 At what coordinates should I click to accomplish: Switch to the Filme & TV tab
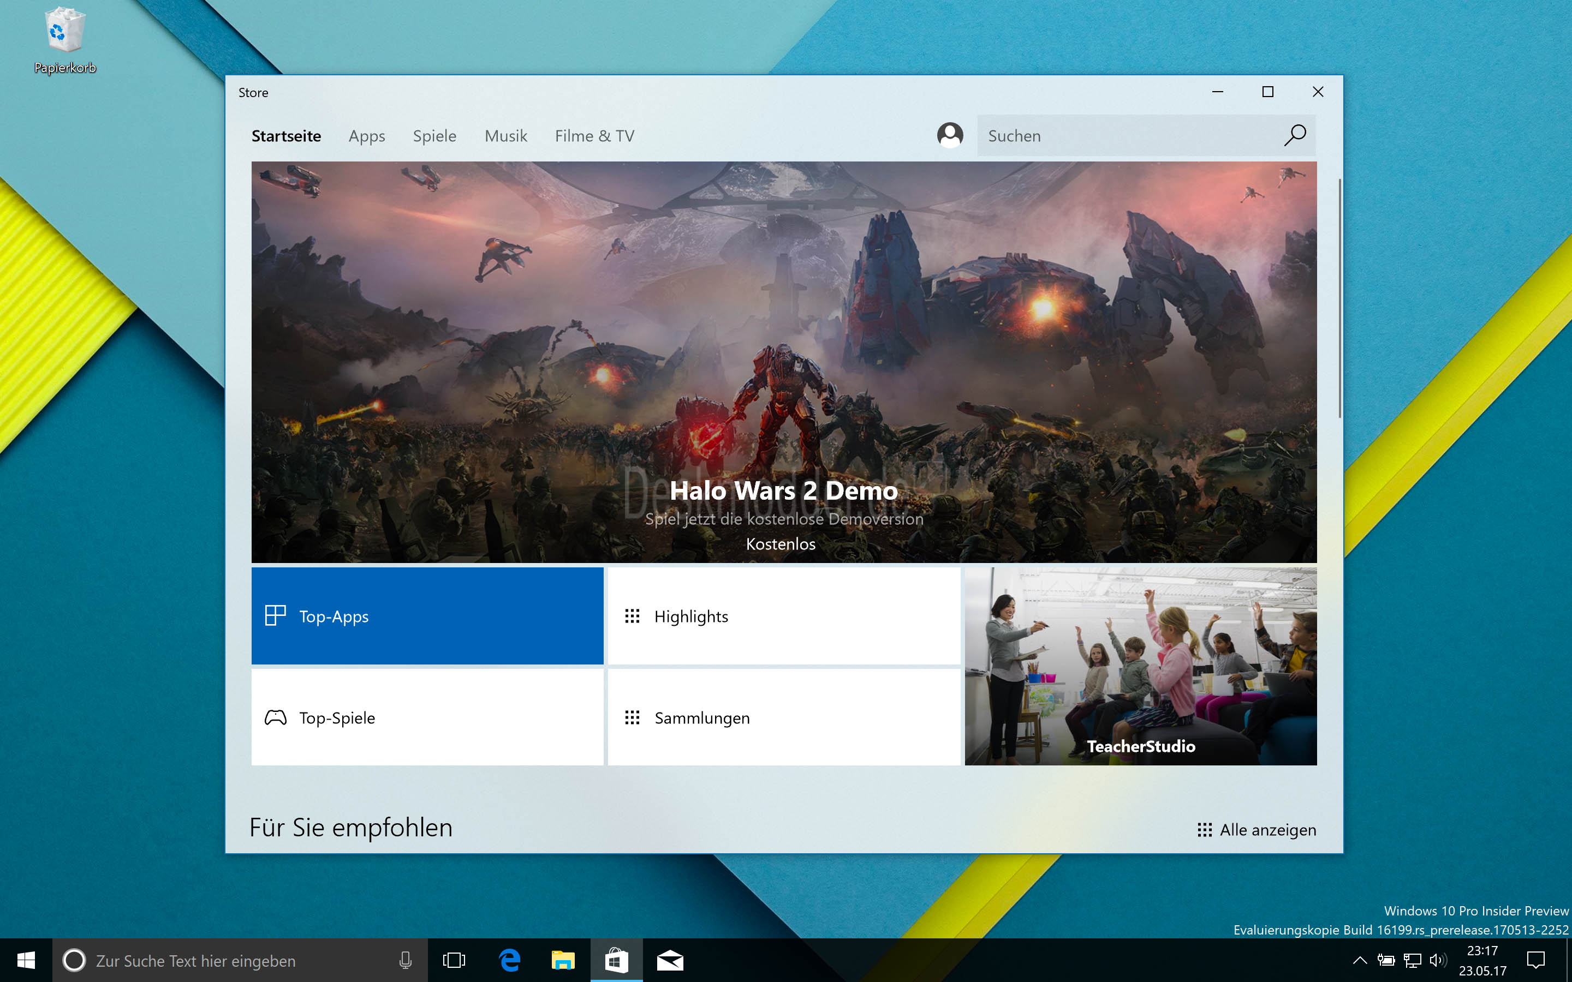pos(594,136)
